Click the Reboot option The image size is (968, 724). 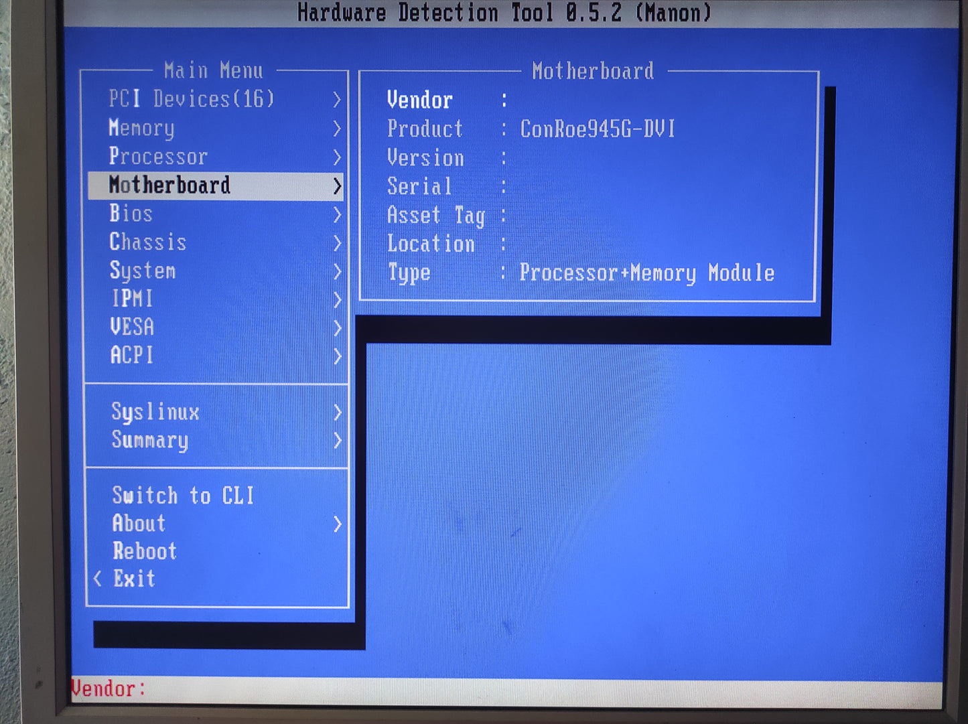coord(144,551)
